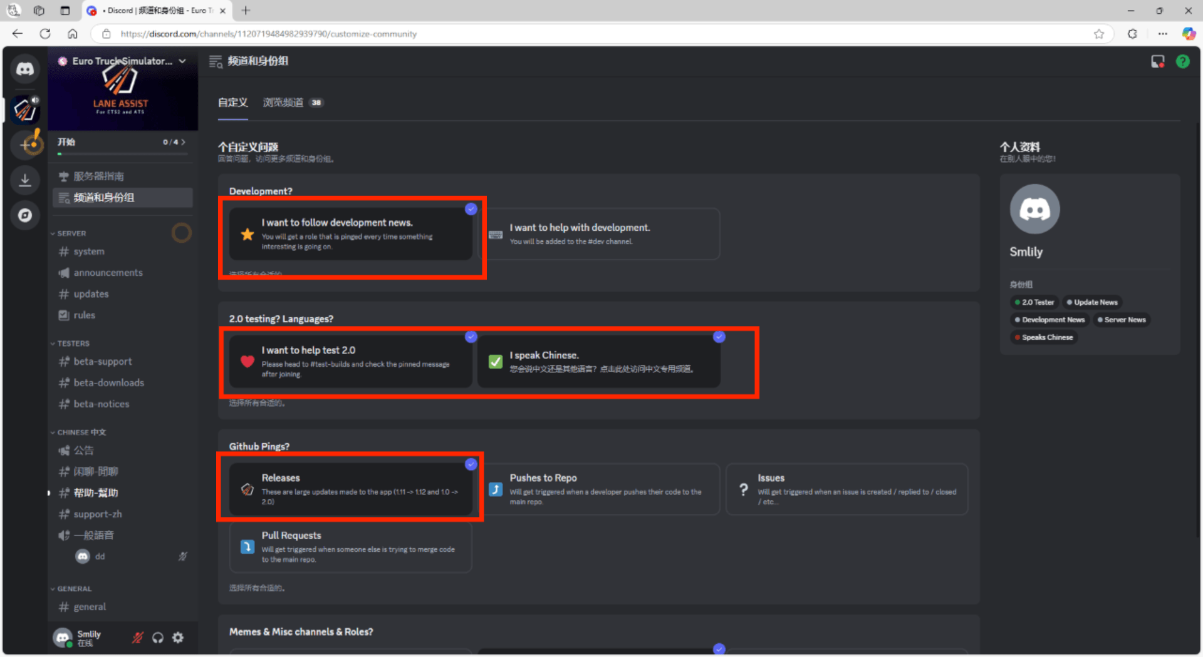Viewport: 1203px width, 657px height.
Task: Switch to the 自定义 tab
Action: [233, 103]
